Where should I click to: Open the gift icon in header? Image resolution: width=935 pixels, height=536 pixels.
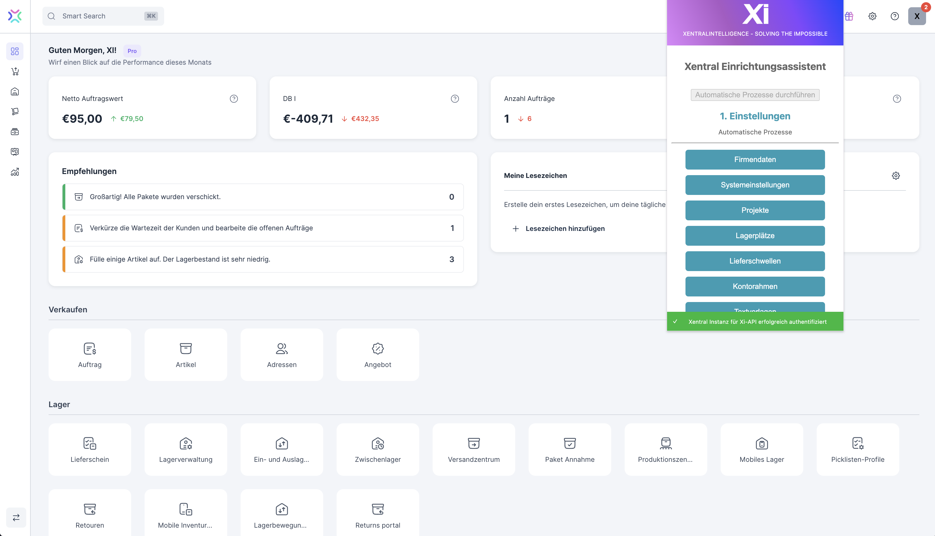coord(849,16)
